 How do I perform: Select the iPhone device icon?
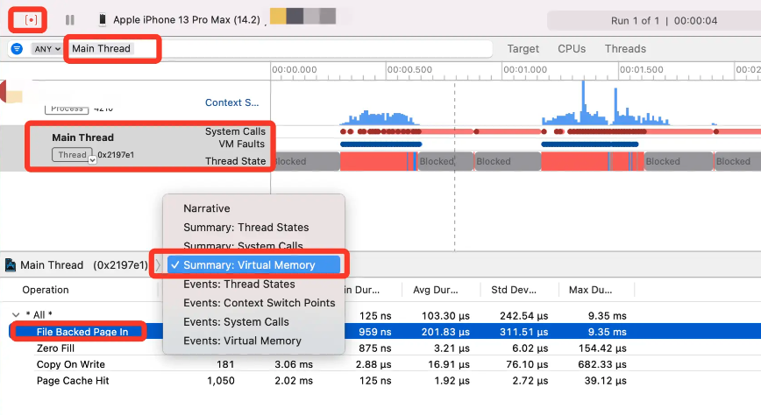click(103, 19)
